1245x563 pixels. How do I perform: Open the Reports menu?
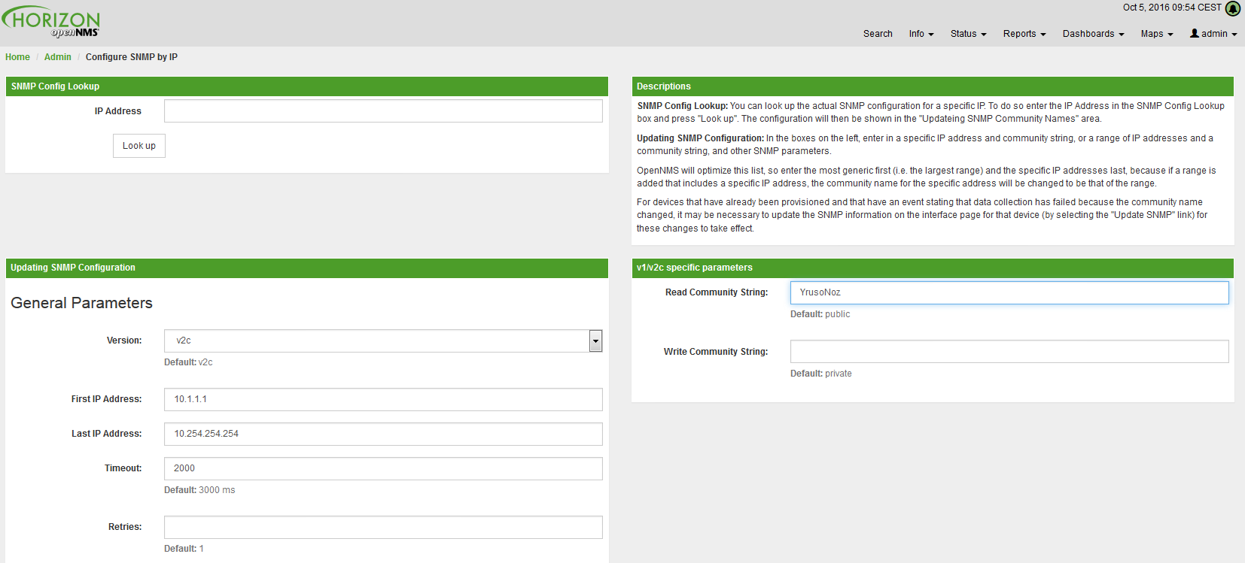coord(1024,34)
